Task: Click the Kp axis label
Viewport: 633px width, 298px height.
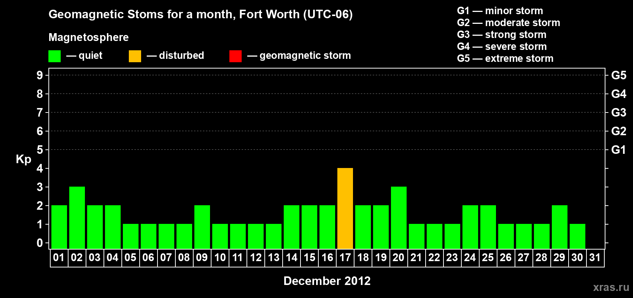Action: pos(23,159)
